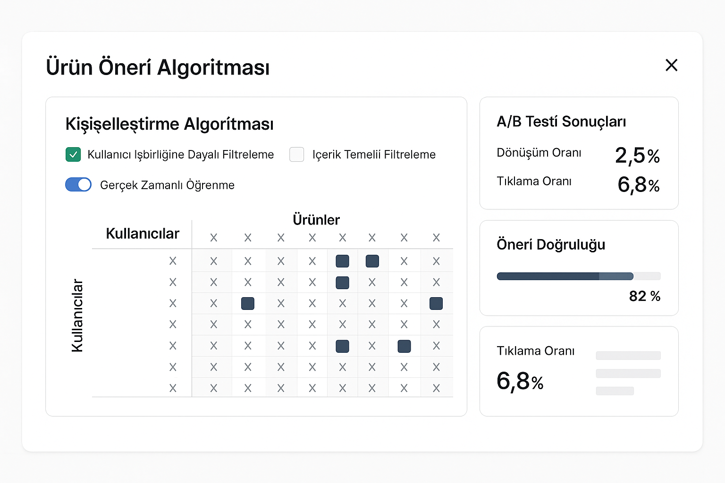Click the large 6,8% Tıklama Oranı value
The width and height of the screenshot is (725, 483).
pyautogui.click(x=520, y=381)
